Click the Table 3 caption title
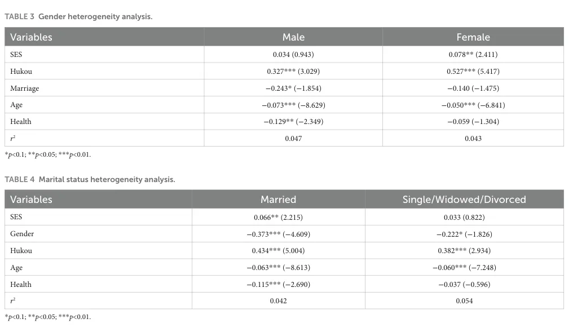Viewport: 577px width, 332px height. [x=78, y=16]
